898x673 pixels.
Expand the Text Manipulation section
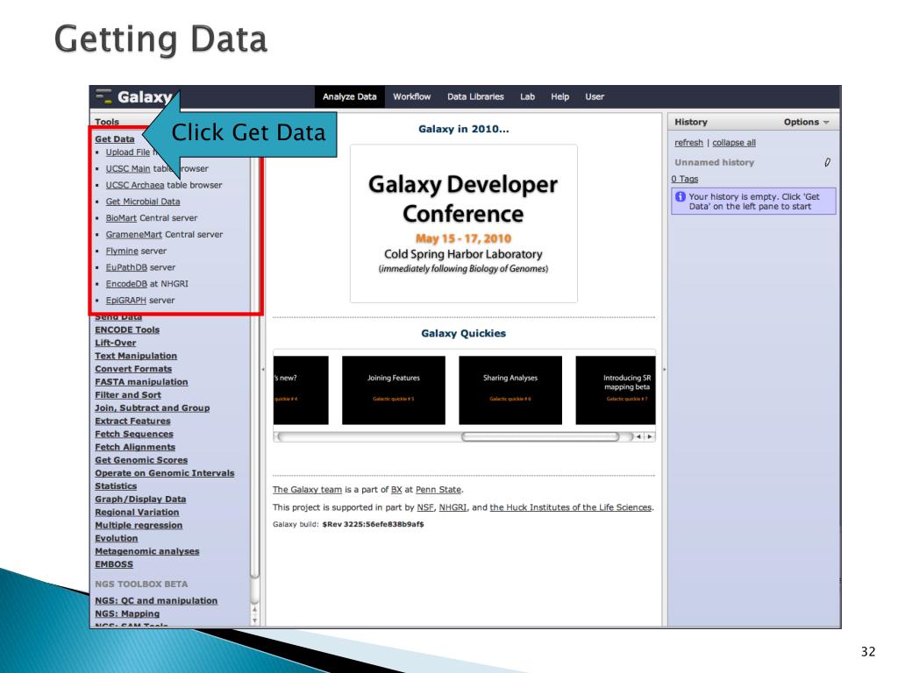click(x=136, y=356)
